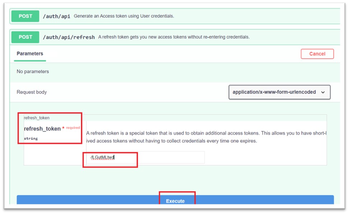Click the POST badge for /auth/api
The width and height of the screenshot is (349, 214).
(25, 16)
